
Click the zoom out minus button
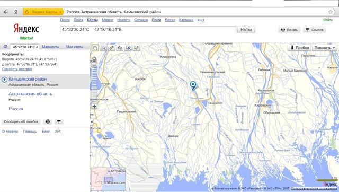coord(94,65)
